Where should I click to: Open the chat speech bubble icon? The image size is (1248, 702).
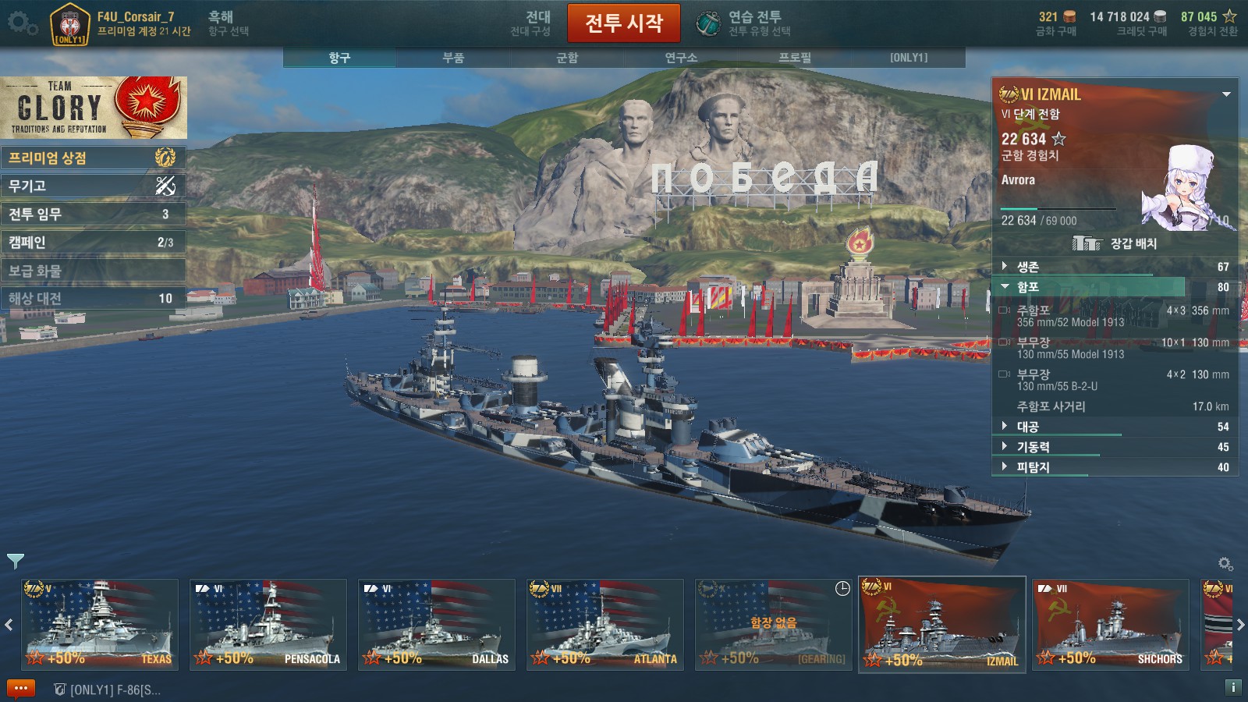coord(21,689)
